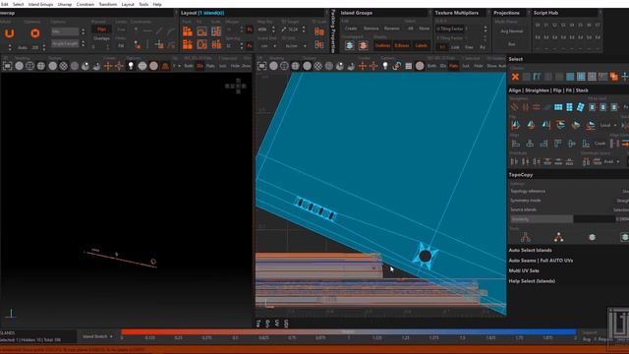Viewport: 629px width, 354px height.
Task: Click Isol in UV viewport toolbar
Action: [466, 66]
